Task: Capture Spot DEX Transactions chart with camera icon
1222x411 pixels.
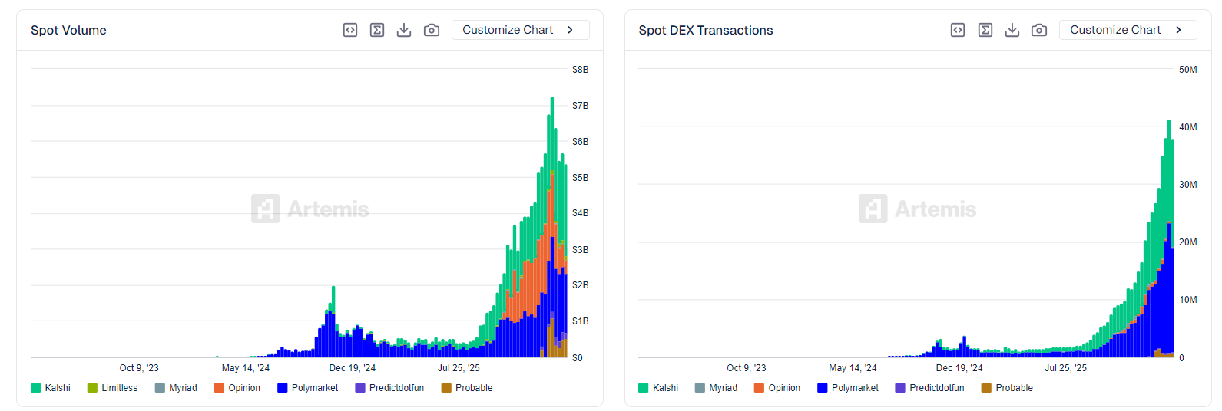Action: [x=1039, y=30]
